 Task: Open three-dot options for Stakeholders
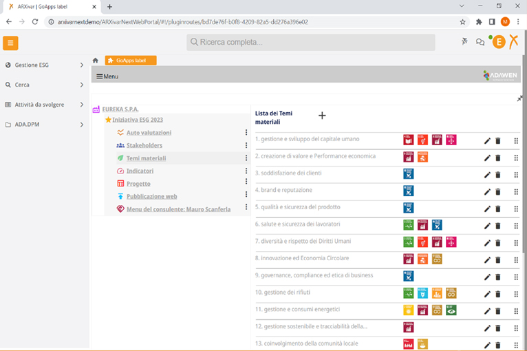tap(246, 145)
